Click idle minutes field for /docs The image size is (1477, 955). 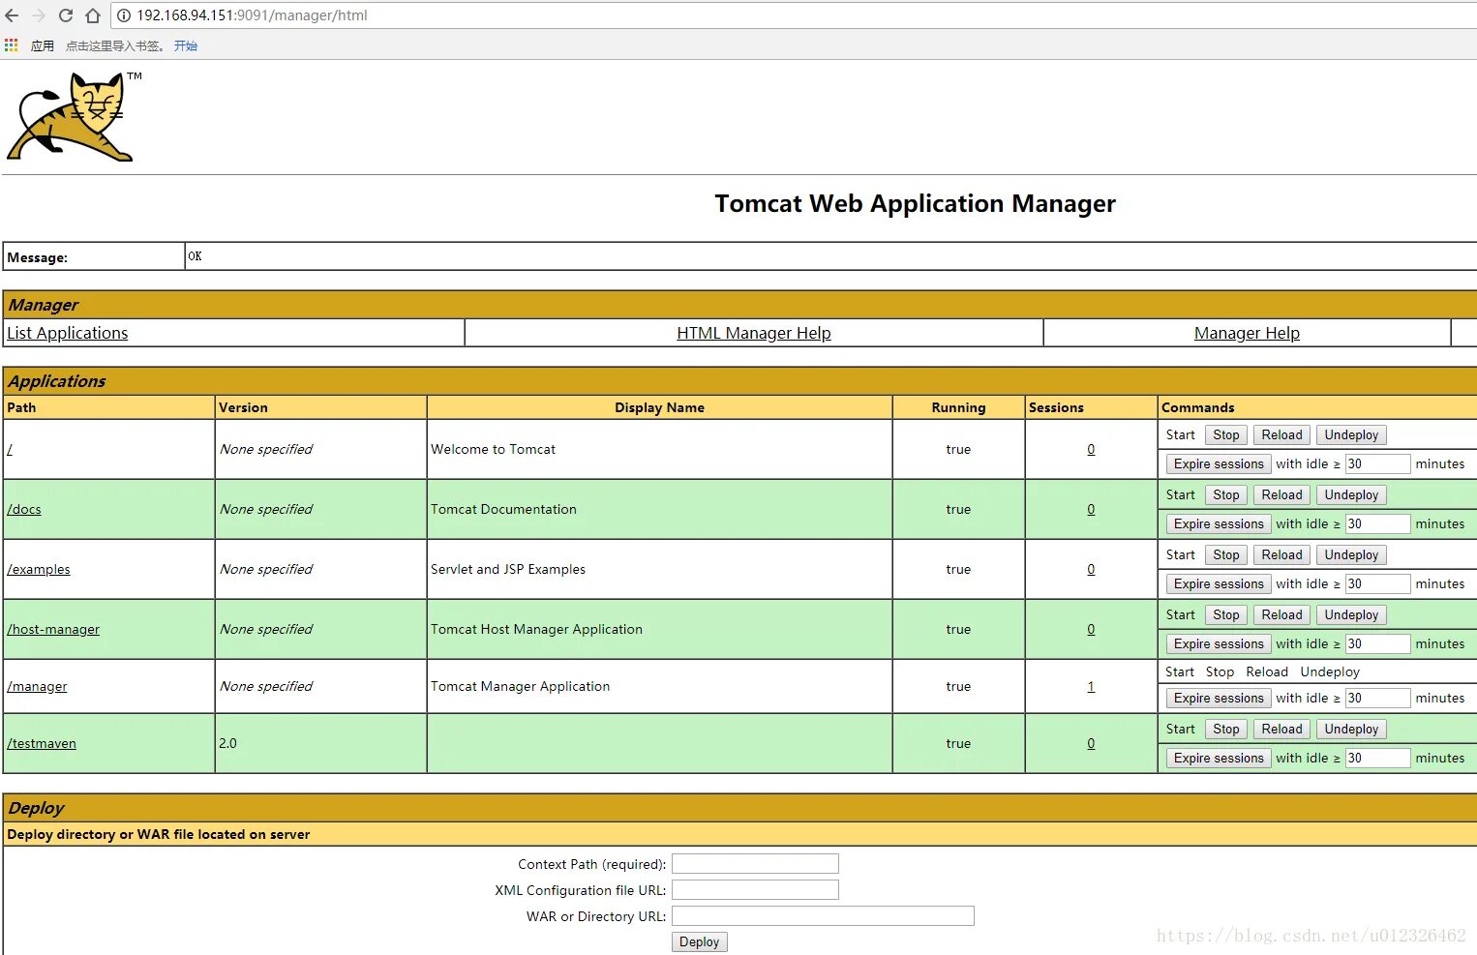(1377, 524)
